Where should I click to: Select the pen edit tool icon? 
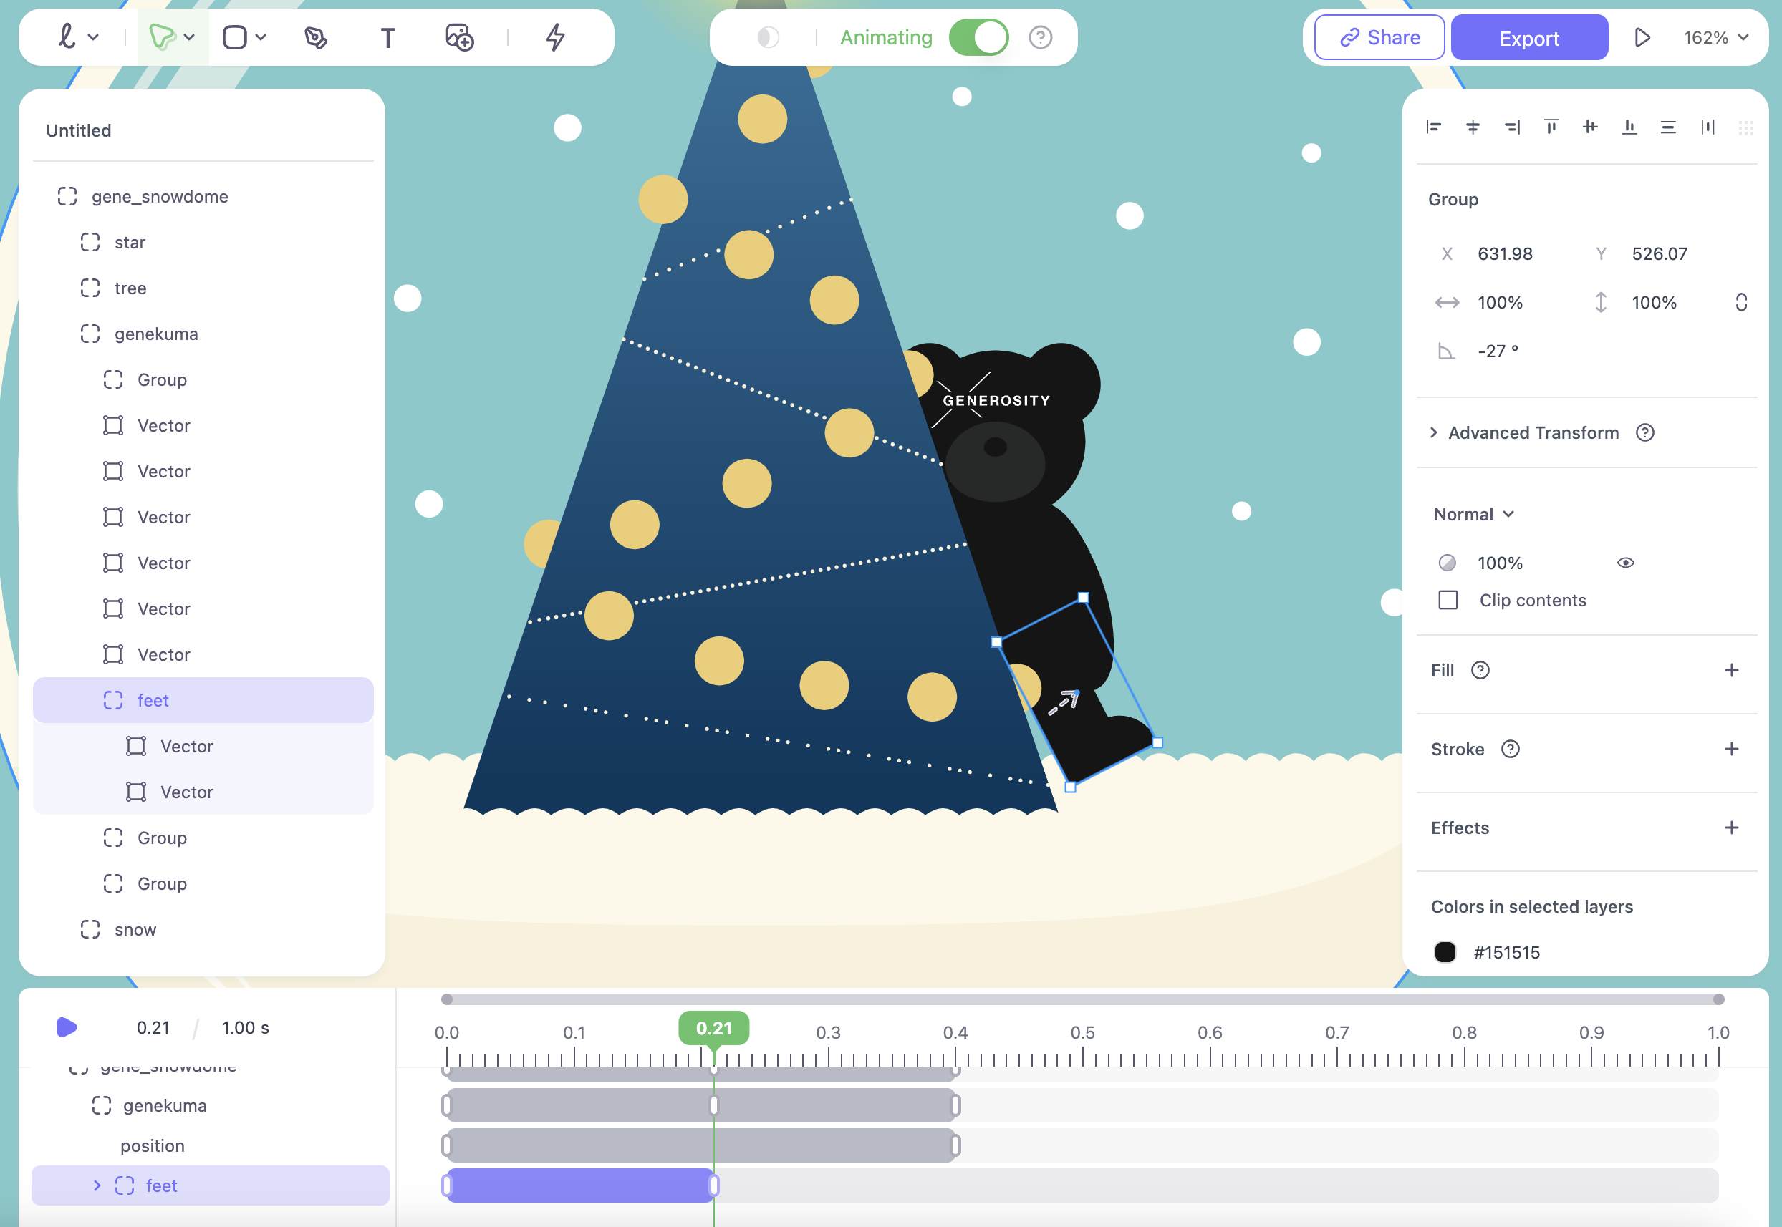[315, 38]
